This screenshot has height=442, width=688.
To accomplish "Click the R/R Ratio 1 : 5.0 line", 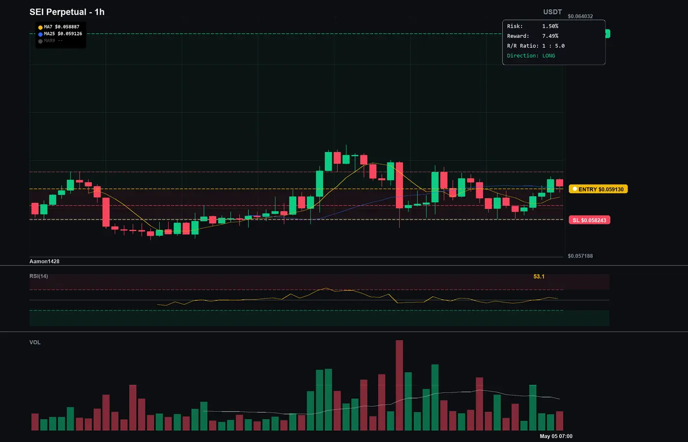I will click(x=536, y=46).
